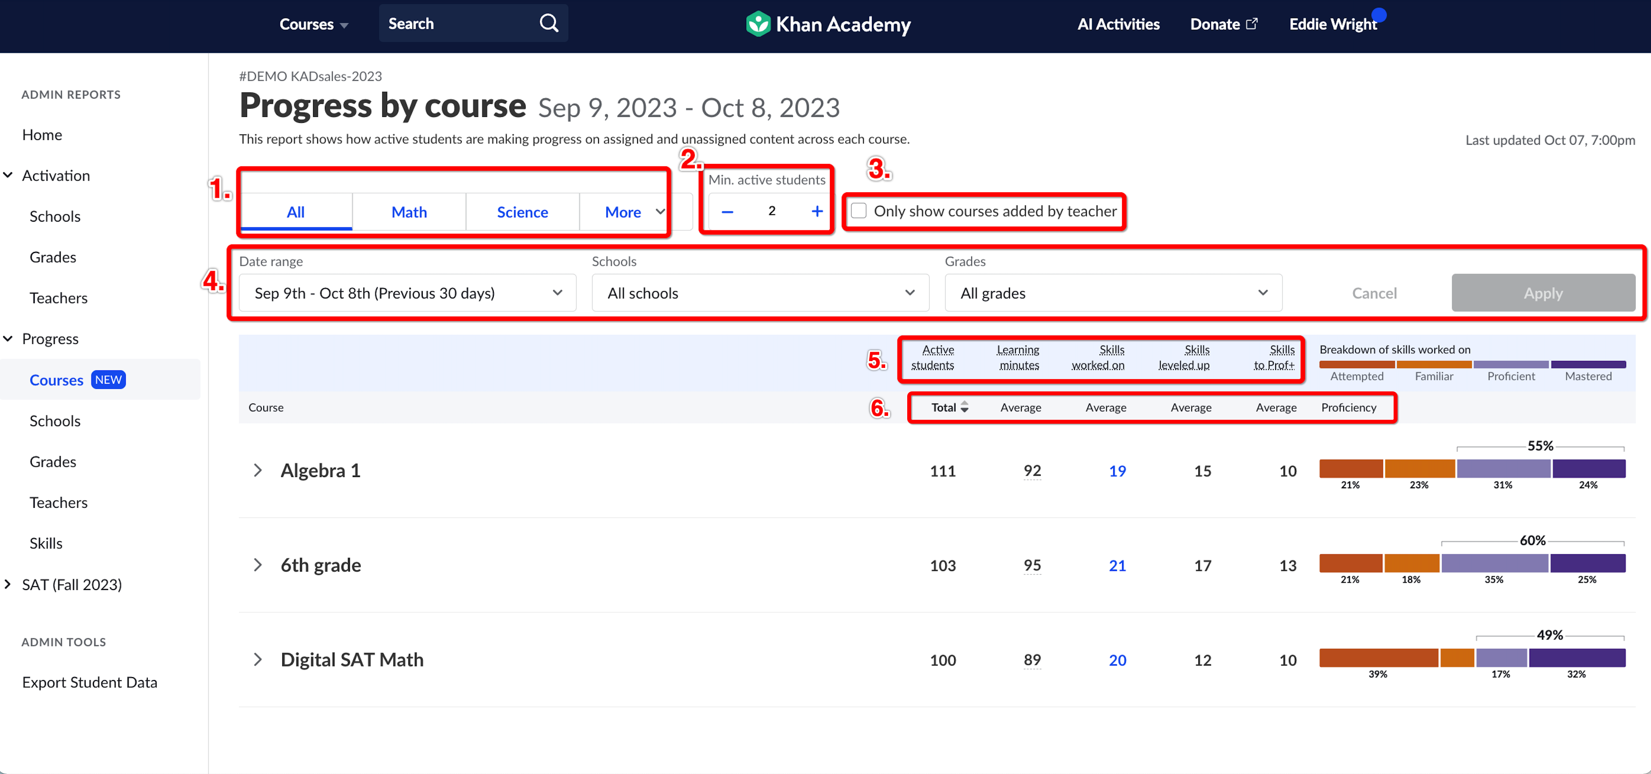Open Eddie Wright user menu
Viewport: 1651px width, 774px height.
click(x=1332, y=24)
